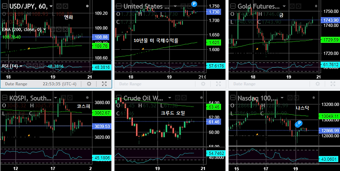
Task: Hide RSI indicator with eye icon
Action: point(29,66)
